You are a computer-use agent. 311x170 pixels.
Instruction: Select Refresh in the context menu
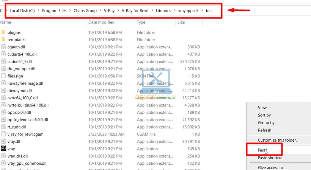pos(264,130)
